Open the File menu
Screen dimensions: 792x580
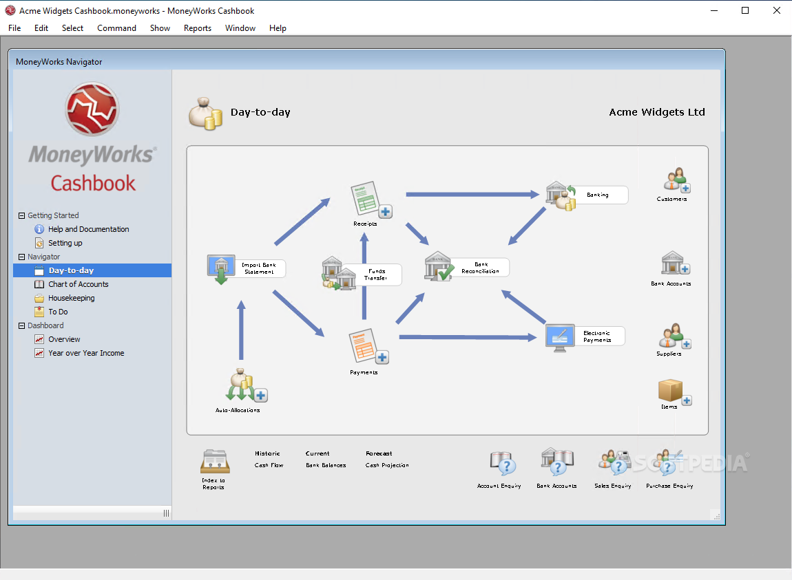click(14, 28)
